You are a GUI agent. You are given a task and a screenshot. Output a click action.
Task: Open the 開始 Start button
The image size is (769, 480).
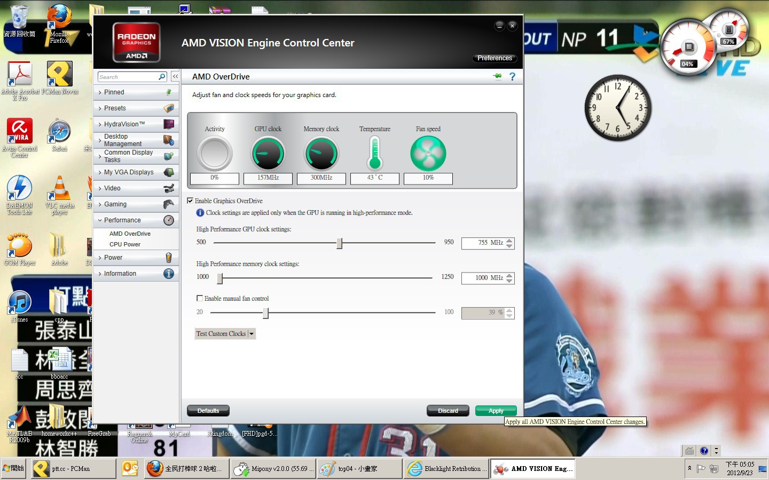13,468
